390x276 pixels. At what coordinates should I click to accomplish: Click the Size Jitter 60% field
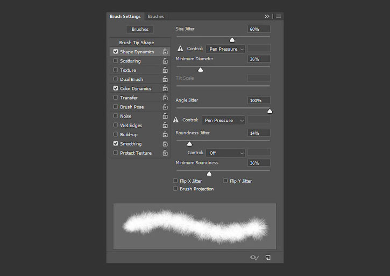pos(259,29)
